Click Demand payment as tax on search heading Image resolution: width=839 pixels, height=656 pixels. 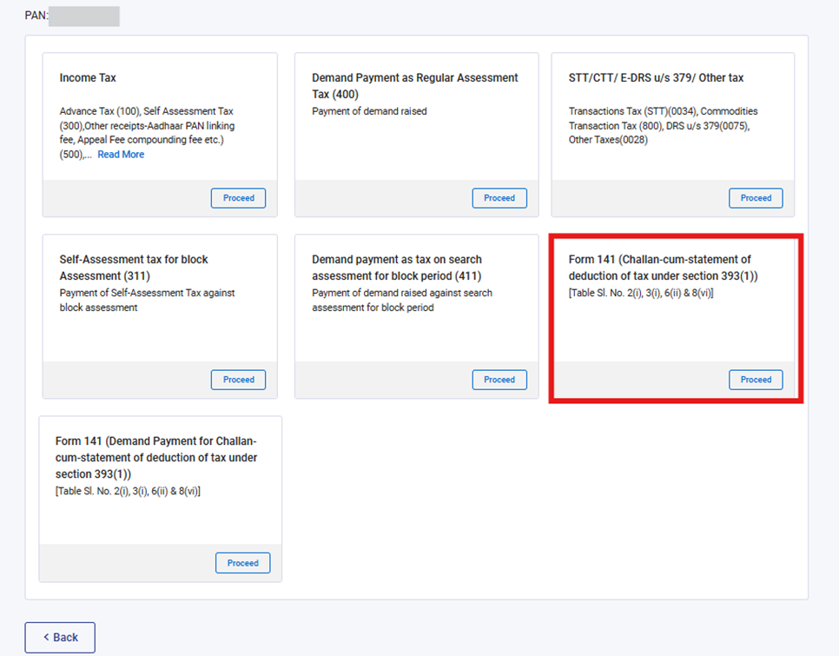[397, 268]
